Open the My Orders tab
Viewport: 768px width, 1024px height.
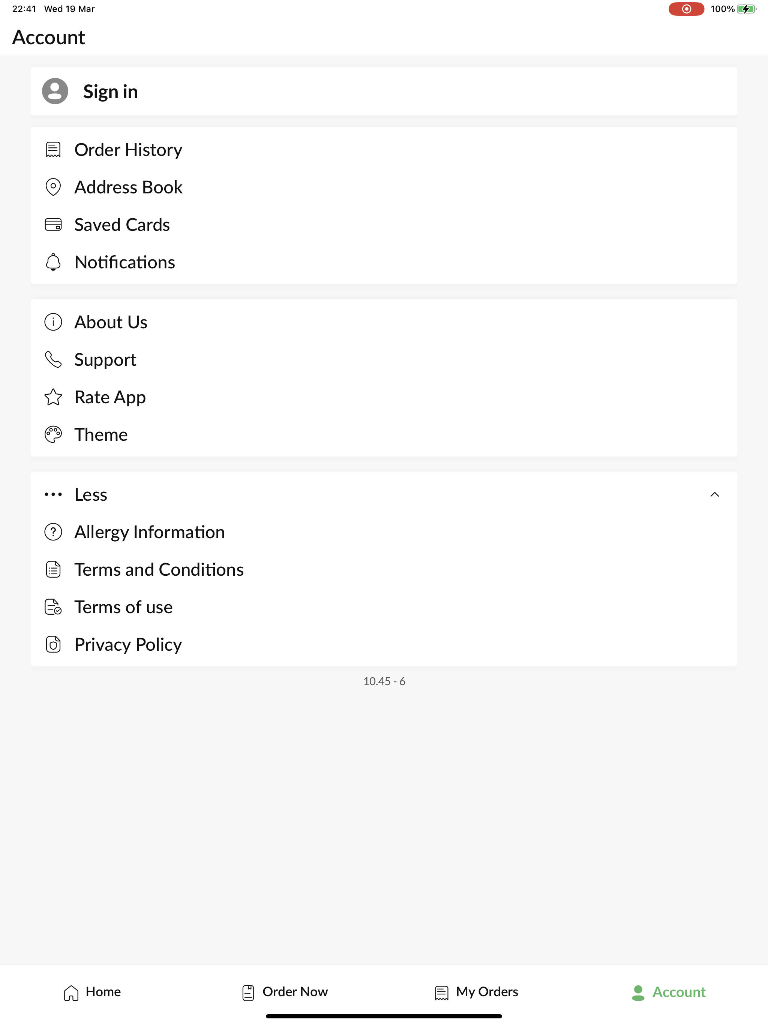(476, 992)
